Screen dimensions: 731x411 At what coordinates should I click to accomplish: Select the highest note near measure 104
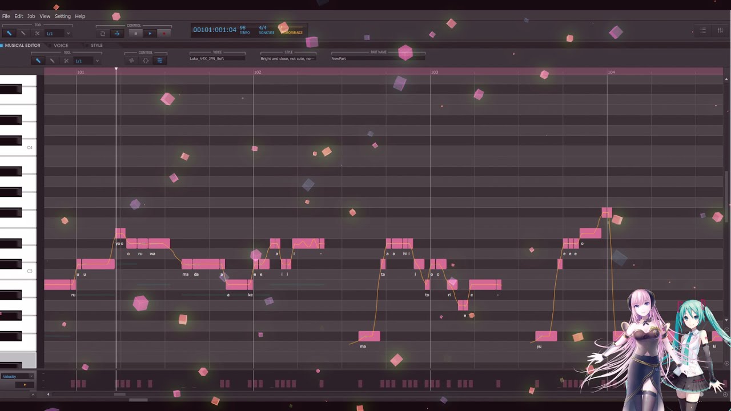point(607,212)
